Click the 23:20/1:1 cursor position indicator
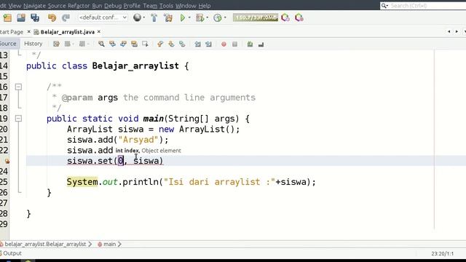 [x=443, y=254]
